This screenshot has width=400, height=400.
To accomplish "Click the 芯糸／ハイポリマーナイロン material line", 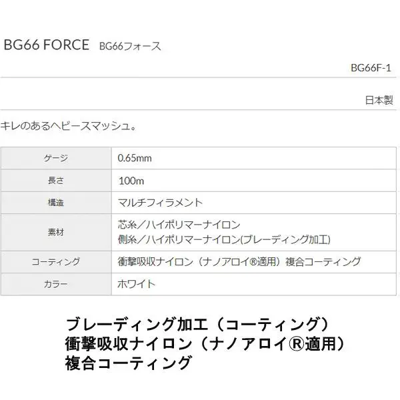I will point(179,225).
